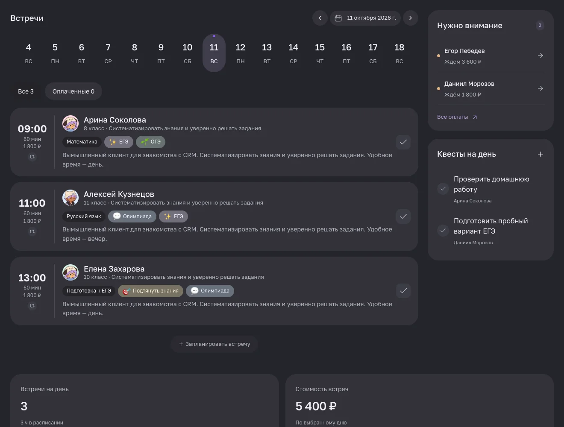Viewport: 564px width, 427px height.
Task: Select currently active day 11 ВС
Action: [214, 53]
